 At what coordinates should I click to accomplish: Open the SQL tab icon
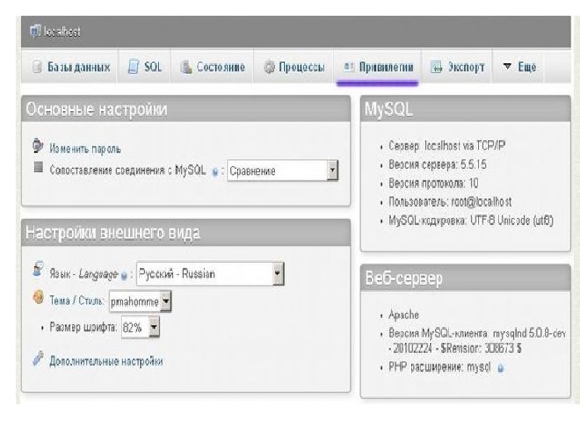pos(133,67)
